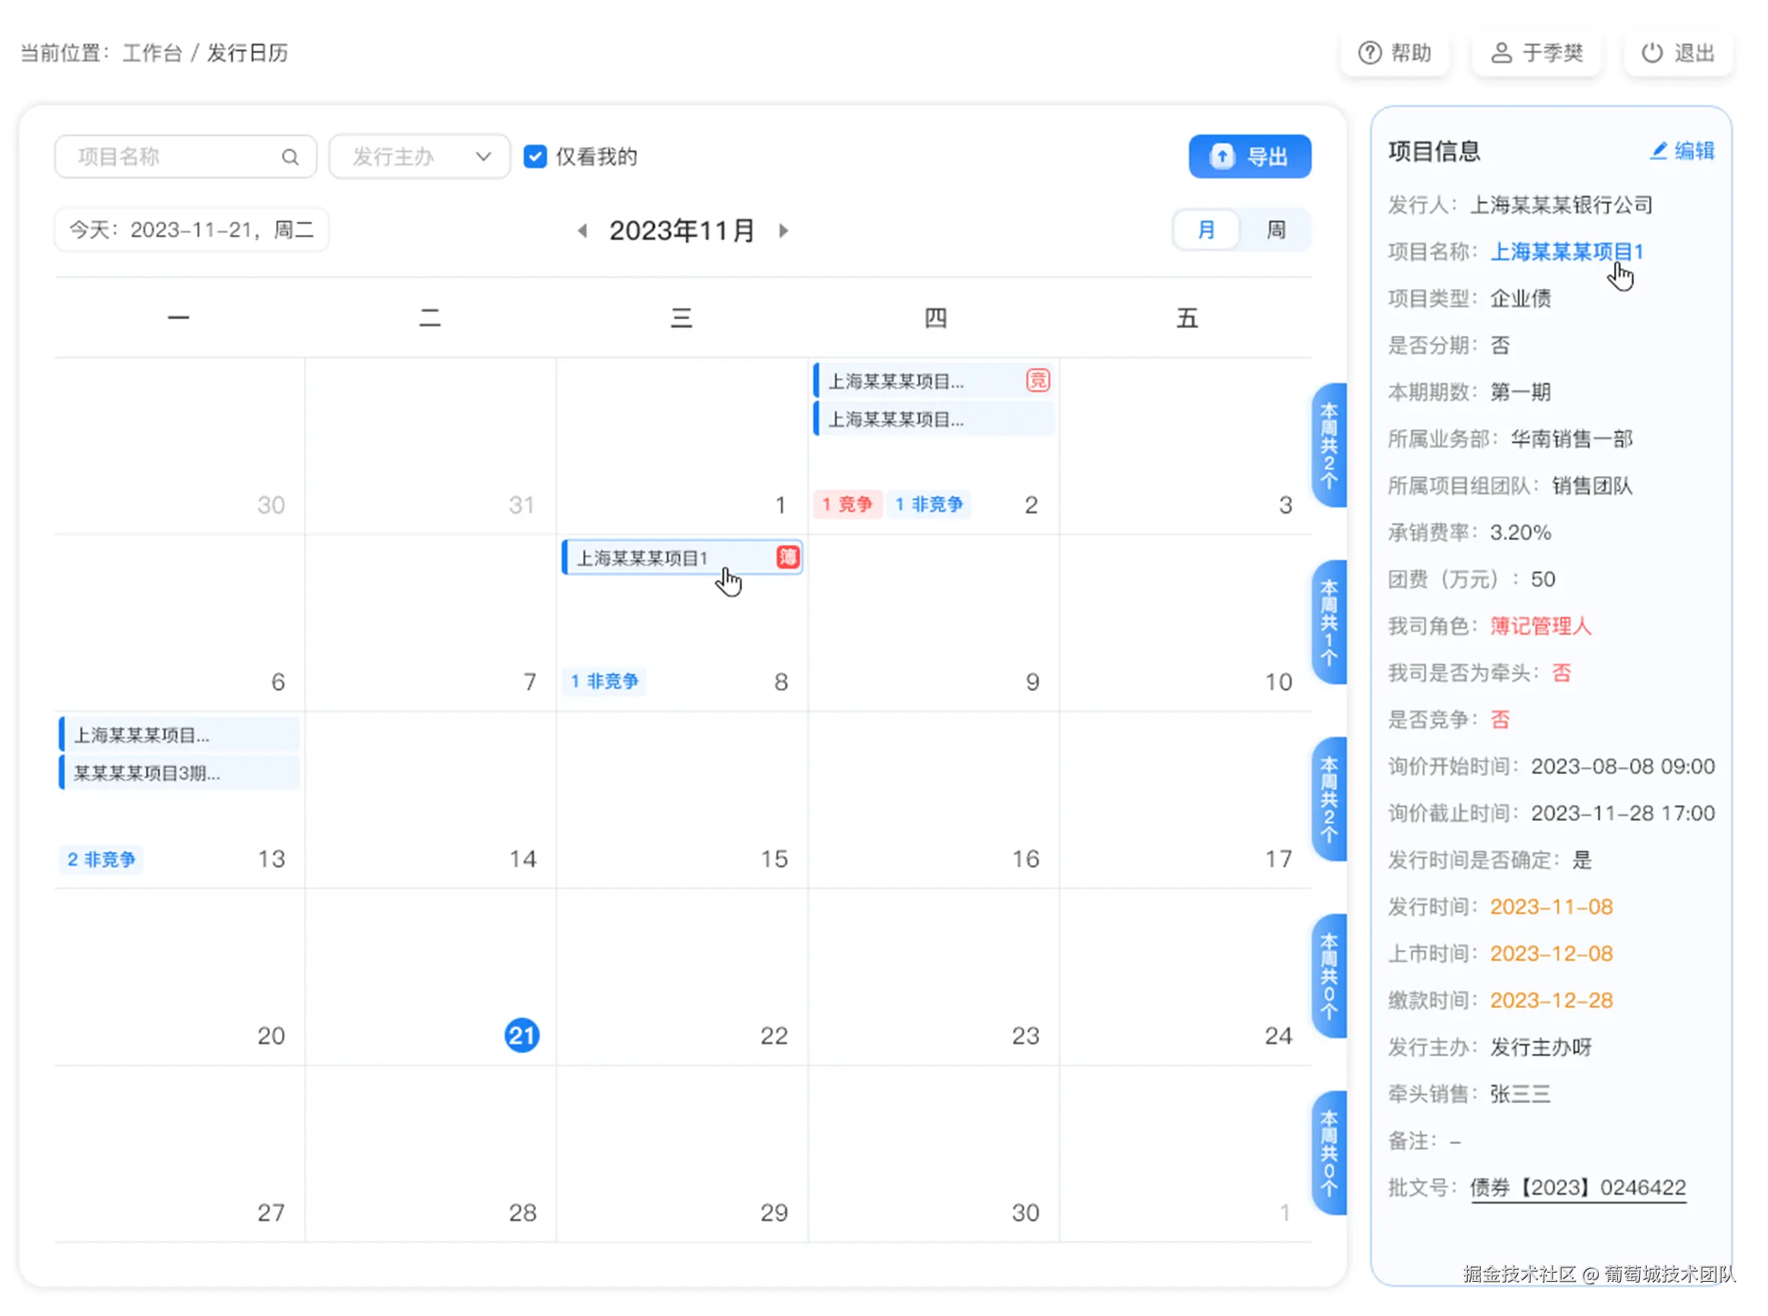Screen dimensions: 1768x1316
Task: Click 本周共2个 tab for first week
Action: [x=1328, y=445]
